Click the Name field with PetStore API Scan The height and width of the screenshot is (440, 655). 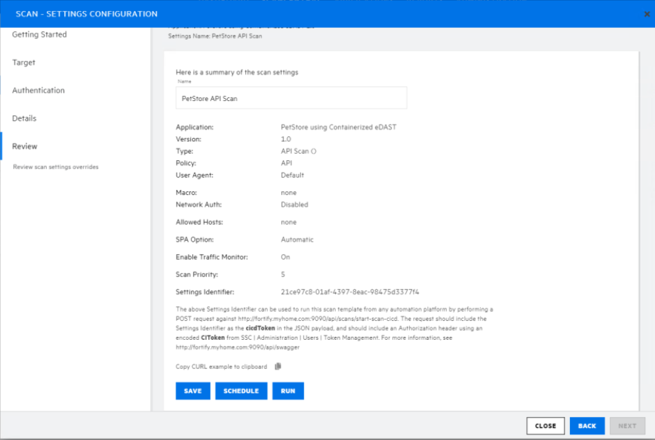tap(291, 99)
